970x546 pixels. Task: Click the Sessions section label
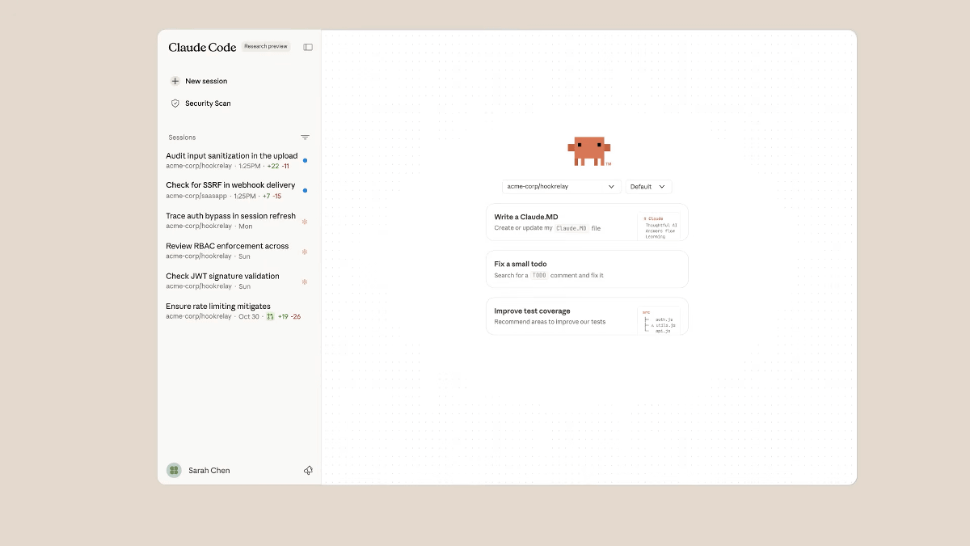[x=182, y=138]
